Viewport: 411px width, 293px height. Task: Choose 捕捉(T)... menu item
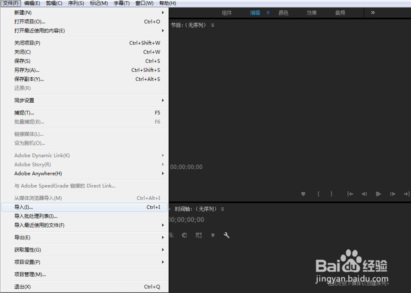tap(85, 113)
